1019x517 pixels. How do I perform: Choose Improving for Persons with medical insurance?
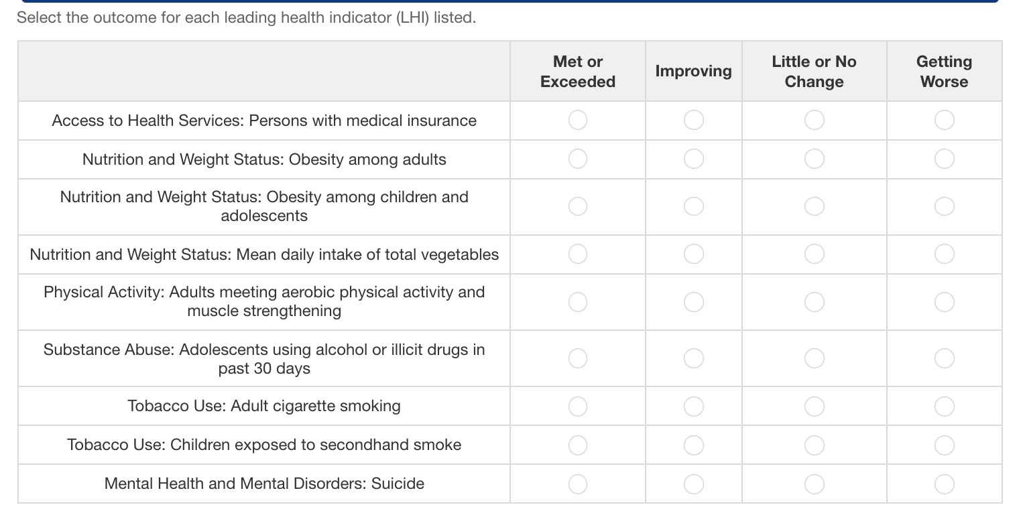coord(694,120)
